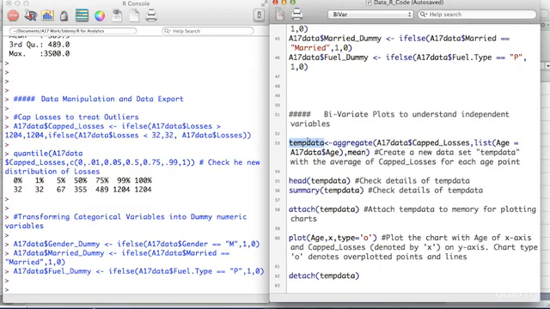Viewport: 550px width, 309px height.
Task: Open the source/load R script icon
Action: point(31,15)
